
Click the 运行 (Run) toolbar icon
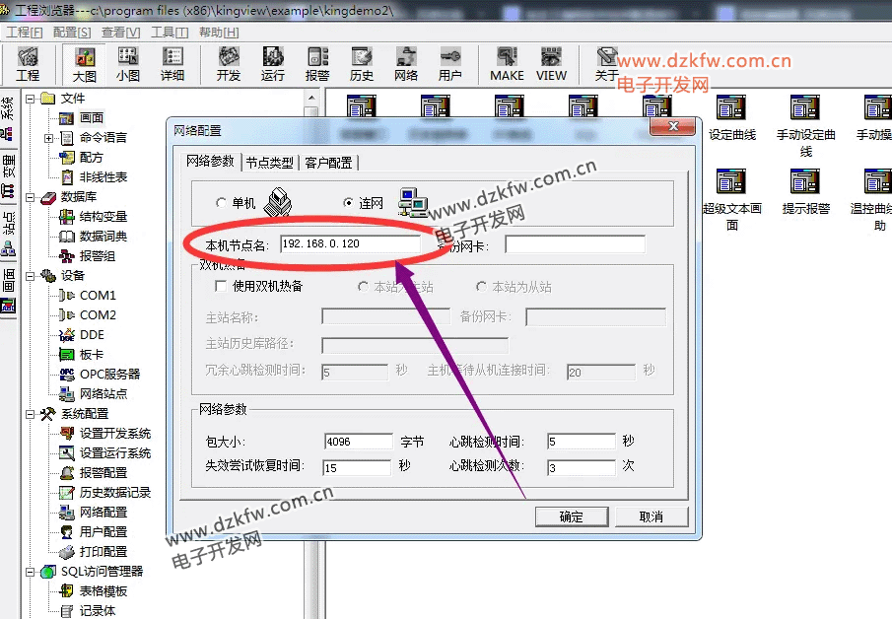(x=273, y=64)
